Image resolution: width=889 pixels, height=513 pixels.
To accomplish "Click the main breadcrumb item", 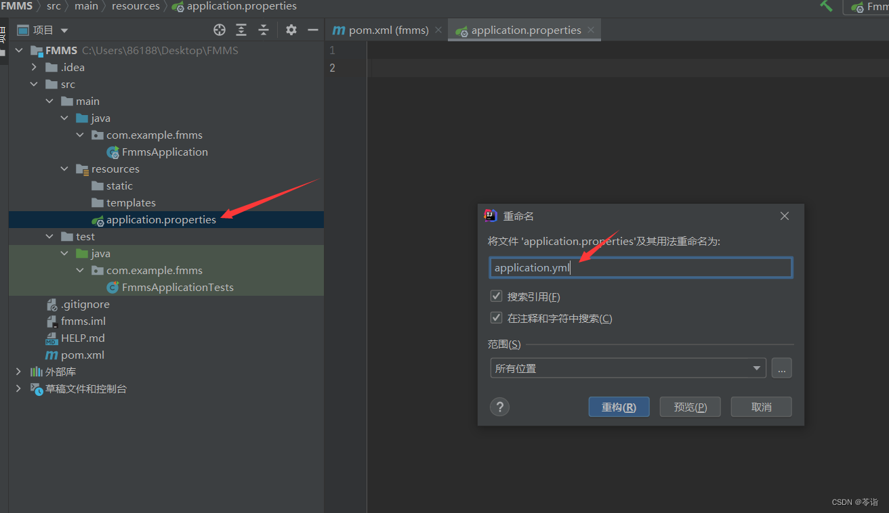I will [x=86, y=6].
